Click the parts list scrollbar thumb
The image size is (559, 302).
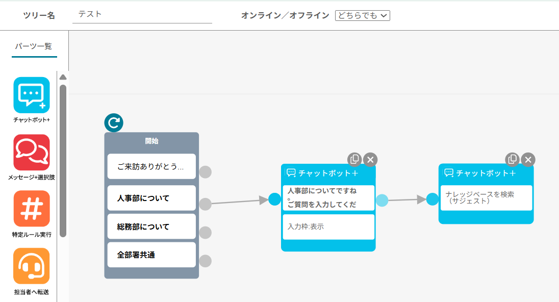click(x=63, y=161)
